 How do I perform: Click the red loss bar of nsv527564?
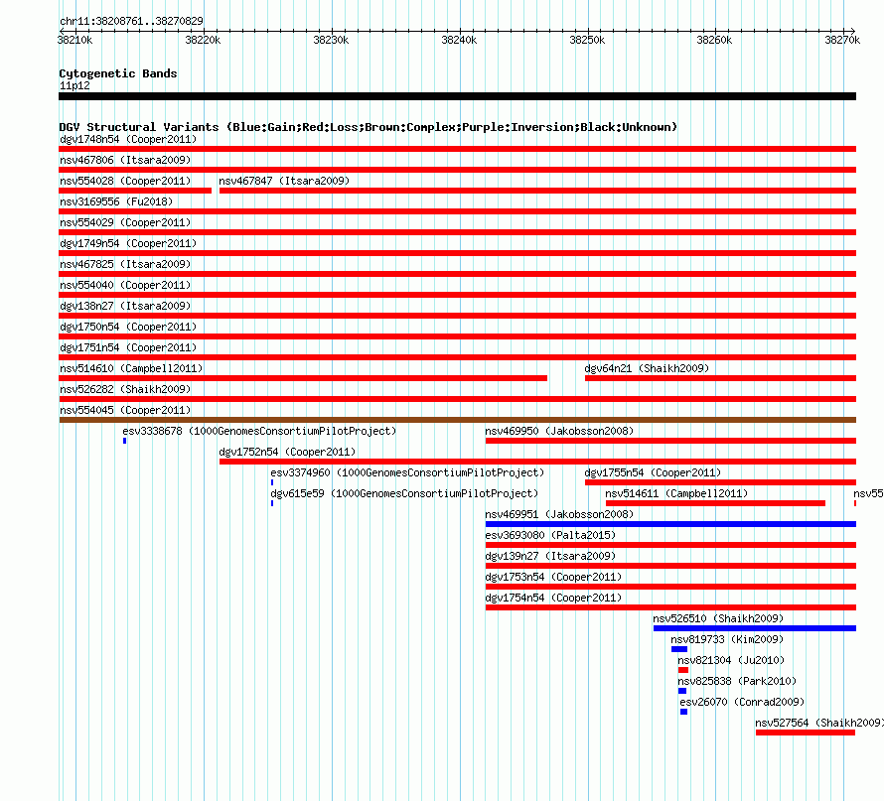(806, 733)
